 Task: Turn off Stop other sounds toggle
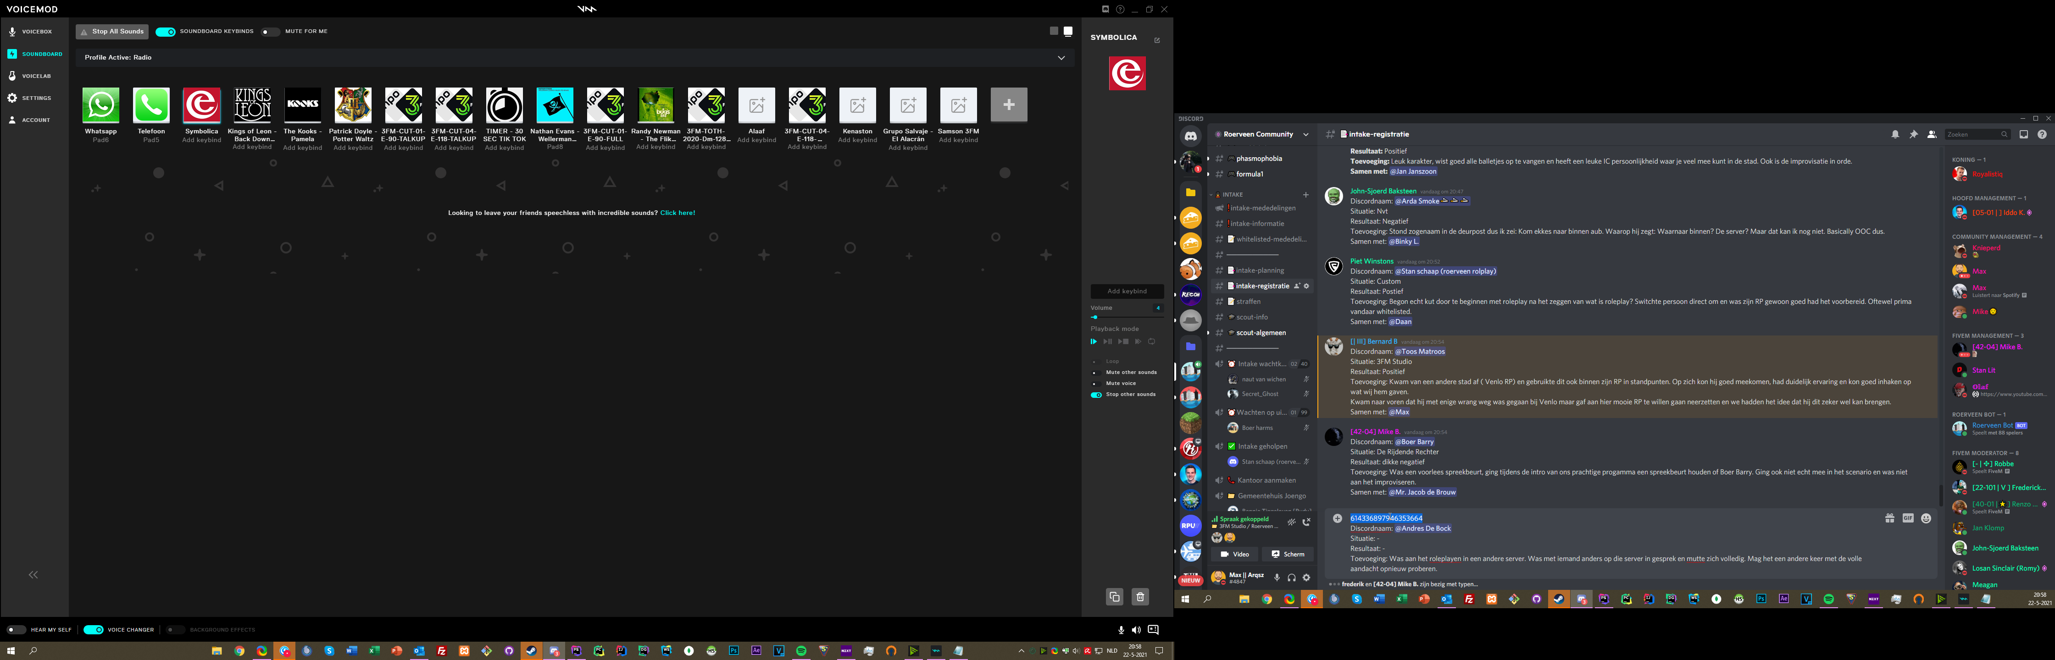point(1096,395)
